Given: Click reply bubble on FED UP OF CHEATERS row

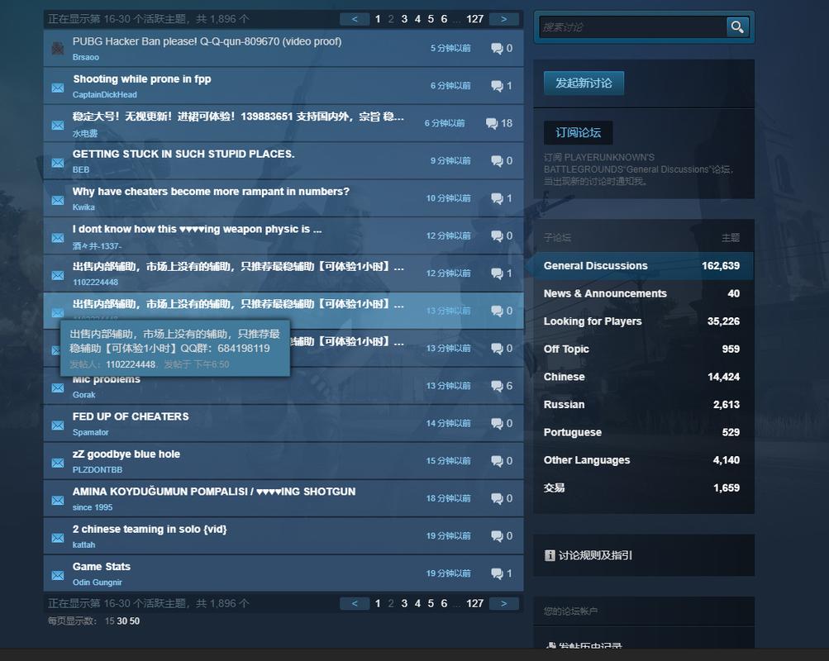Looking at the screenshot, I should tap(497, 424).
